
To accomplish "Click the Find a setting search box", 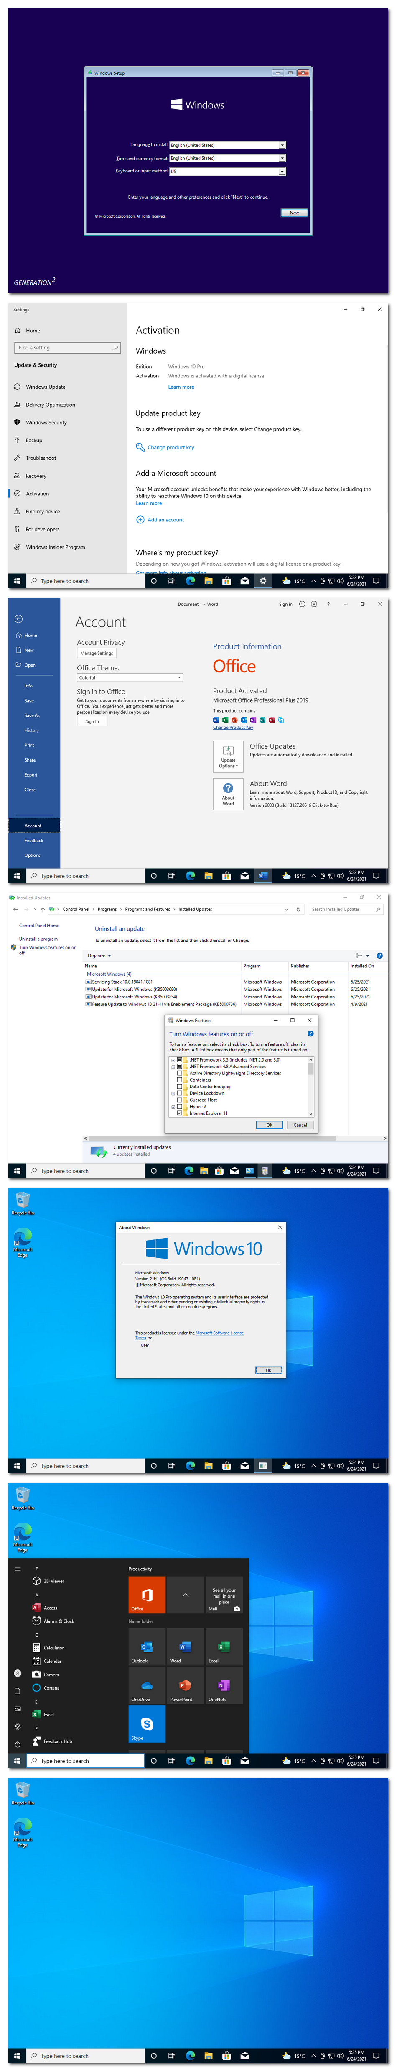I will point(68,347).
